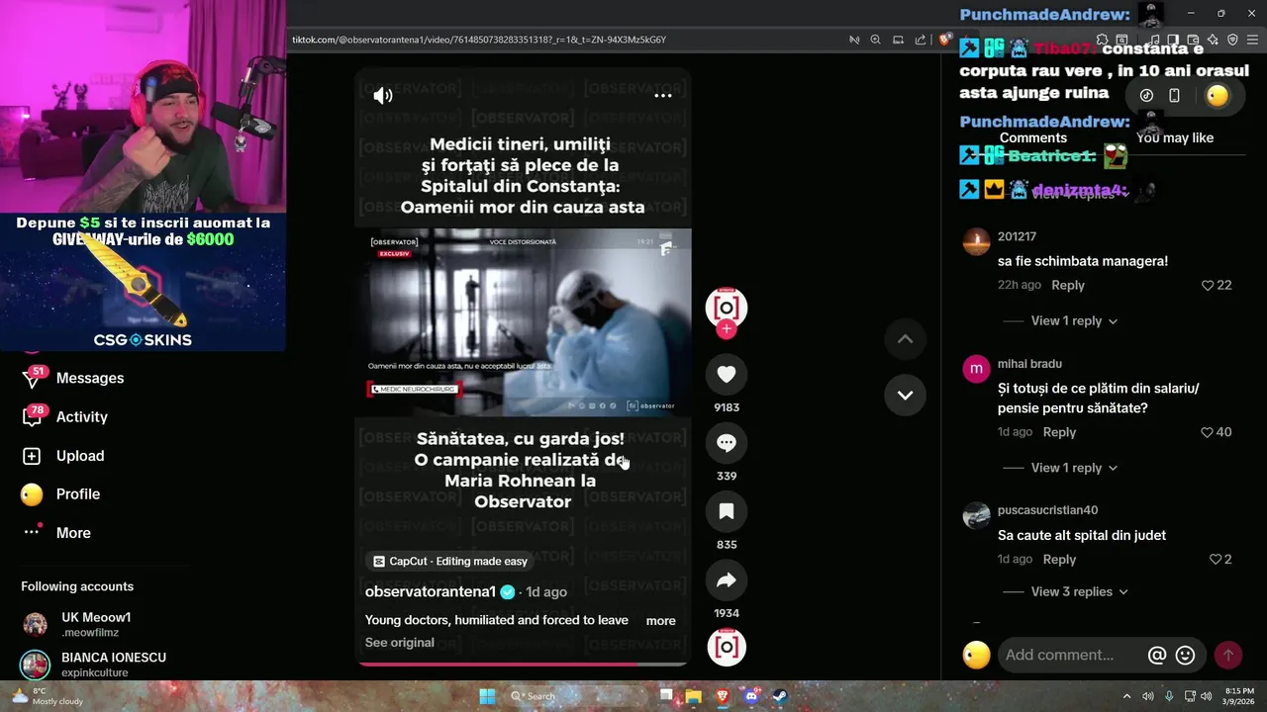Reply to puscasucristian40's comment
1267x712 pixels.
pyautogui.click(x=1059, y=559)
